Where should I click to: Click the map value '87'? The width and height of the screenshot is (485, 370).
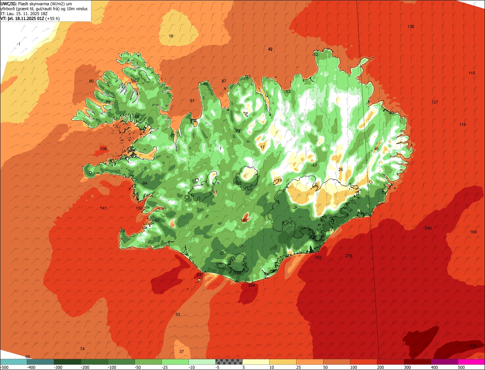(224, 81)
